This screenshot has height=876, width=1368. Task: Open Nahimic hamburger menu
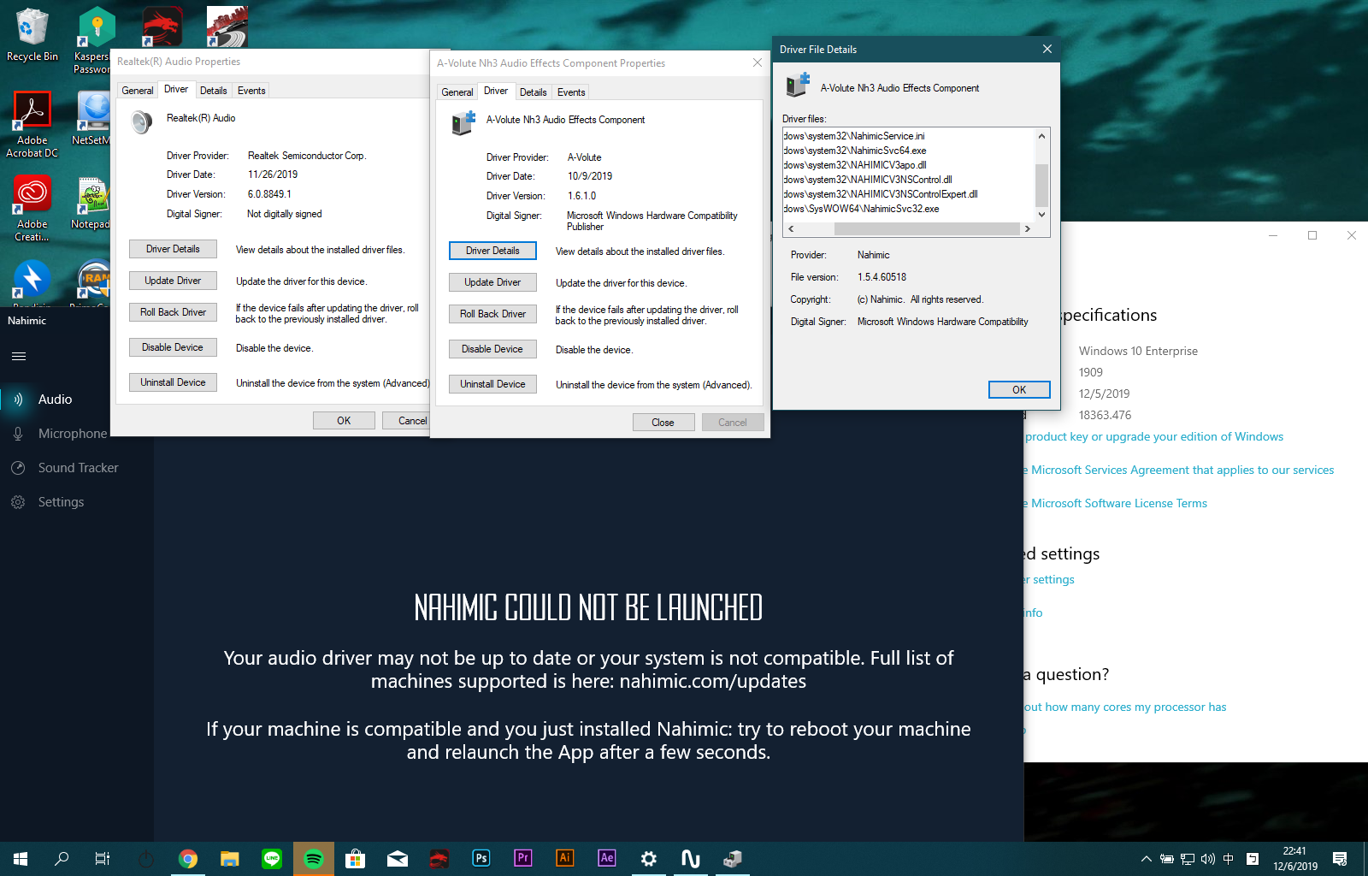tap(19, 357)
